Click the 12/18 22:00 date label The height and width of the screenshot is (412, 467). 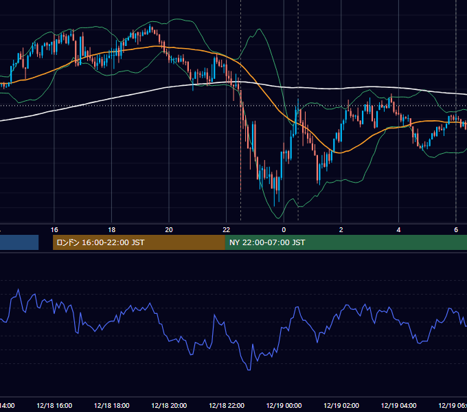(227, 405)
